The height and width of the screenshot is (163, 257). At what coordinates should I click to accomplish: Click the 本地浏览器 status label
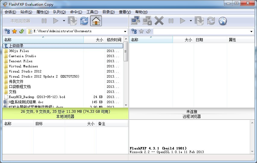[x=65, y=116]
